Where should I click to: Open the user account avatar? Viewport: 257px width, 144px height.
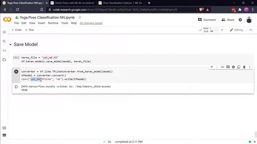249,20
